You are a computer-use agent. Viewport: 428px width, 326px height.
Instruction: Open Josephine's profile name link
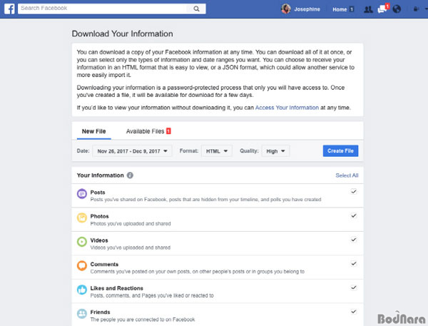click(307, 9)
